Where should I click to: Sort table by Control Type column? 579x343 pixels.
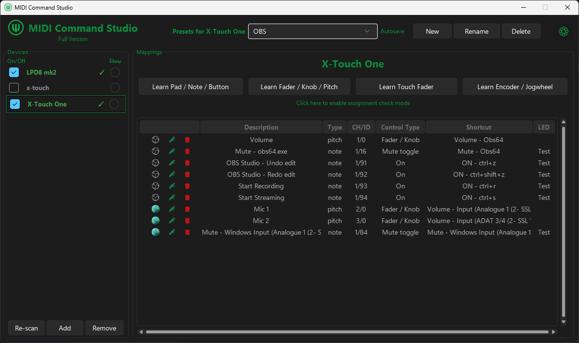(400, 127)
